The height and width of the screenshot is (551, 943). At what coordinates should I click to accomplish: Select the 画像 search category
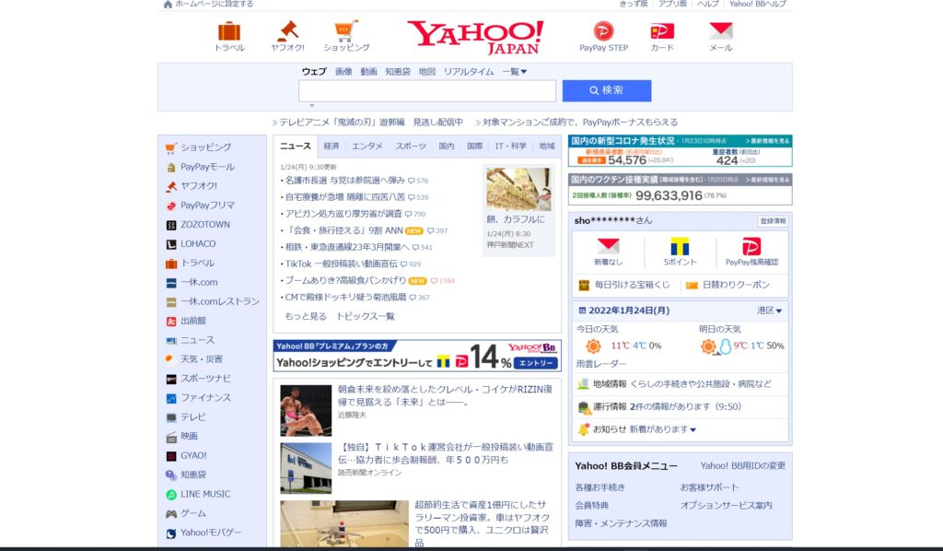343,72
